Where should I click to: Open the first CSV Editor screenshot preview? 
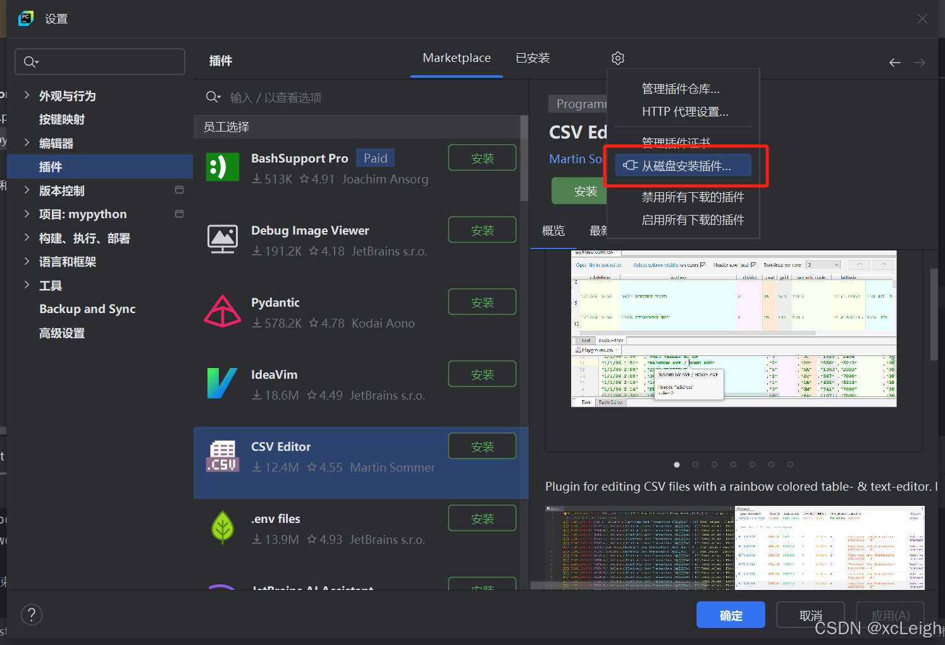point(734,329)
